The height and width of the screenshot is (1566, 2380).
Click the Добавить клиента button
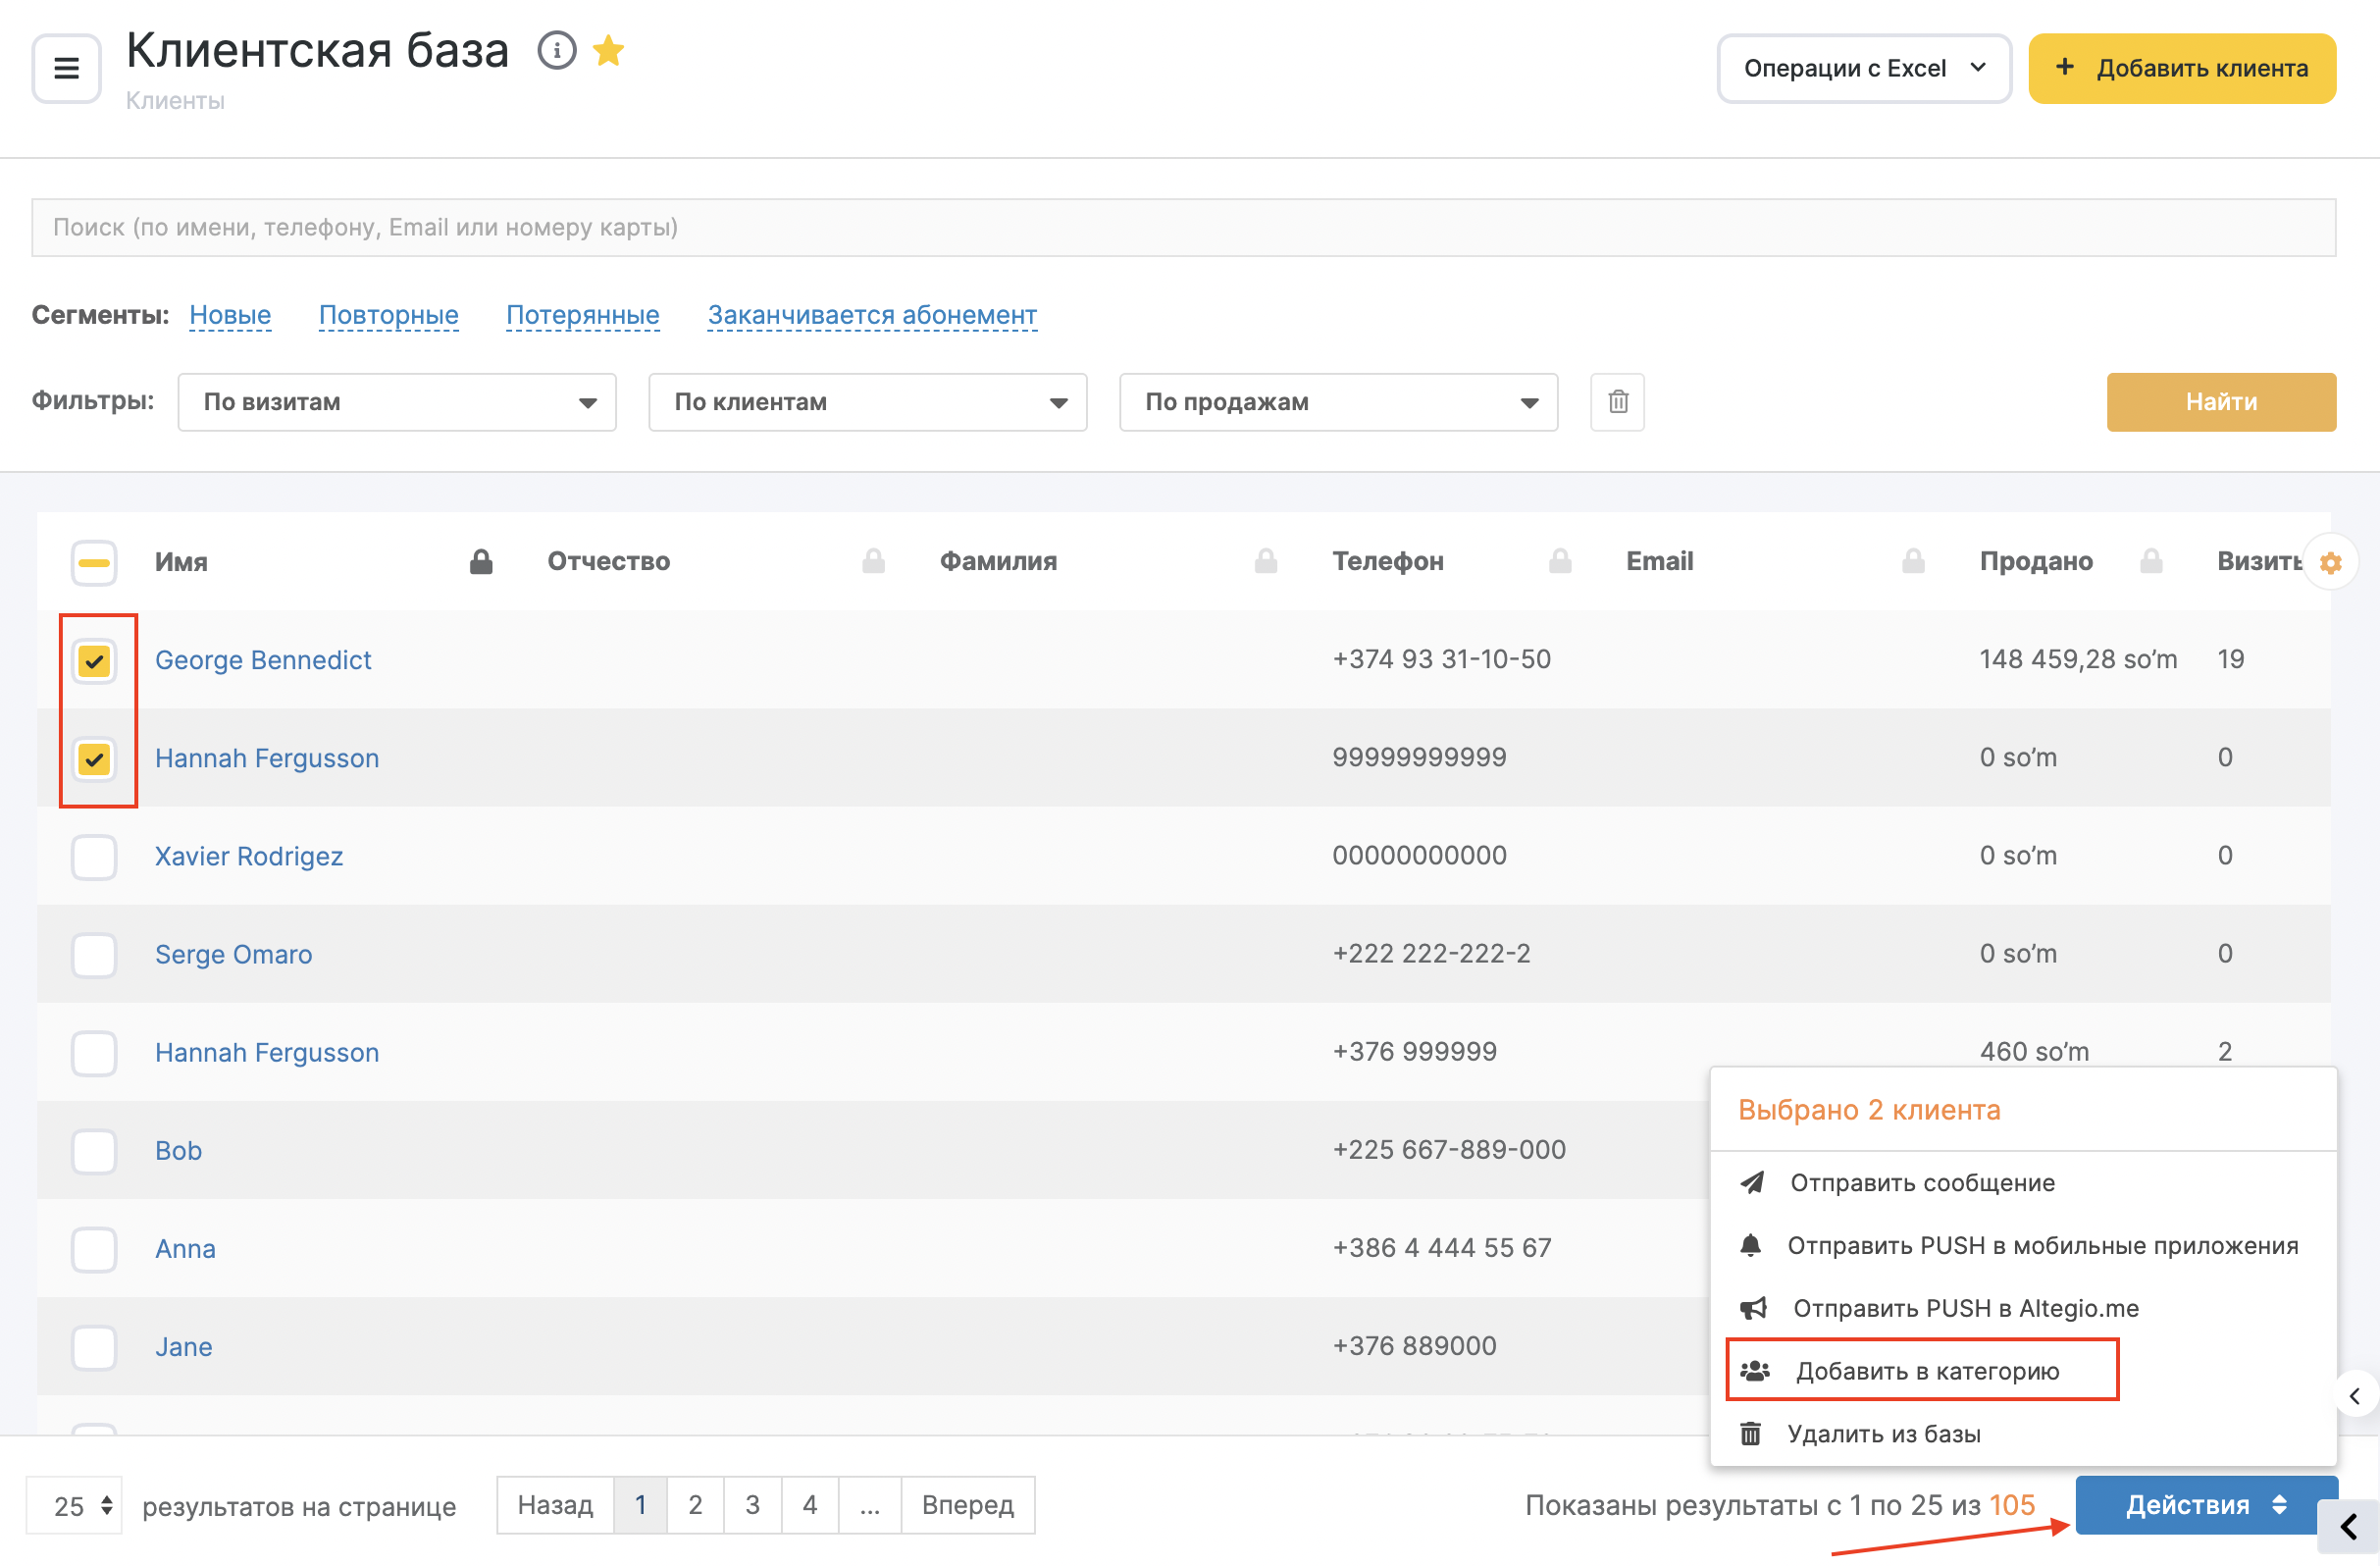tap(2181, 68)
